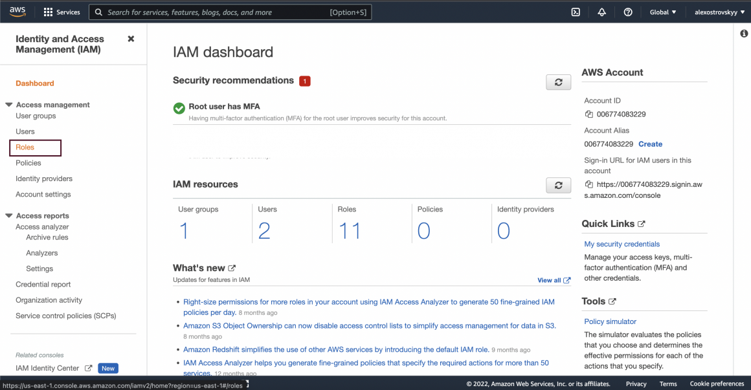Copy the Account ID value
Screen dimensions: 751x390
tap(588, 114)
